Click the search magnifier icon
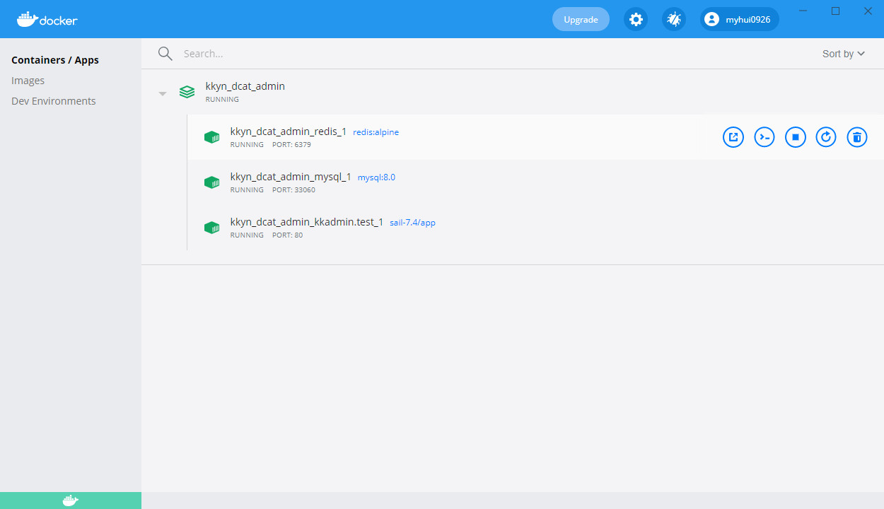The height and width of the screenshot is (509, 884). 165,53
